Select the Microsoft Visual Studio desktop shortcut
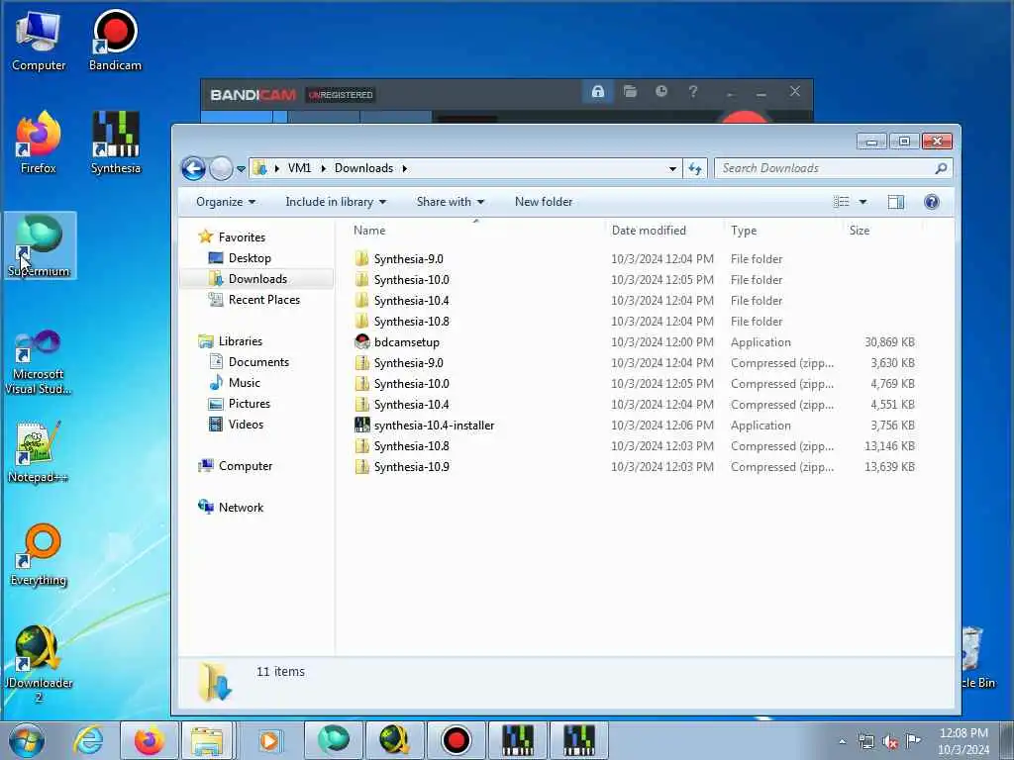This screenshot has height=760, width=1014. tap(39, 362)
